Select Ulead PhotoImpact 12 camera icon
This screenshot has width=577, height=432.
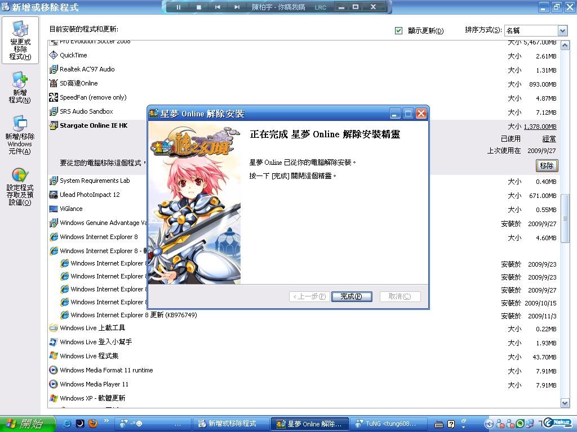(54, 195)
